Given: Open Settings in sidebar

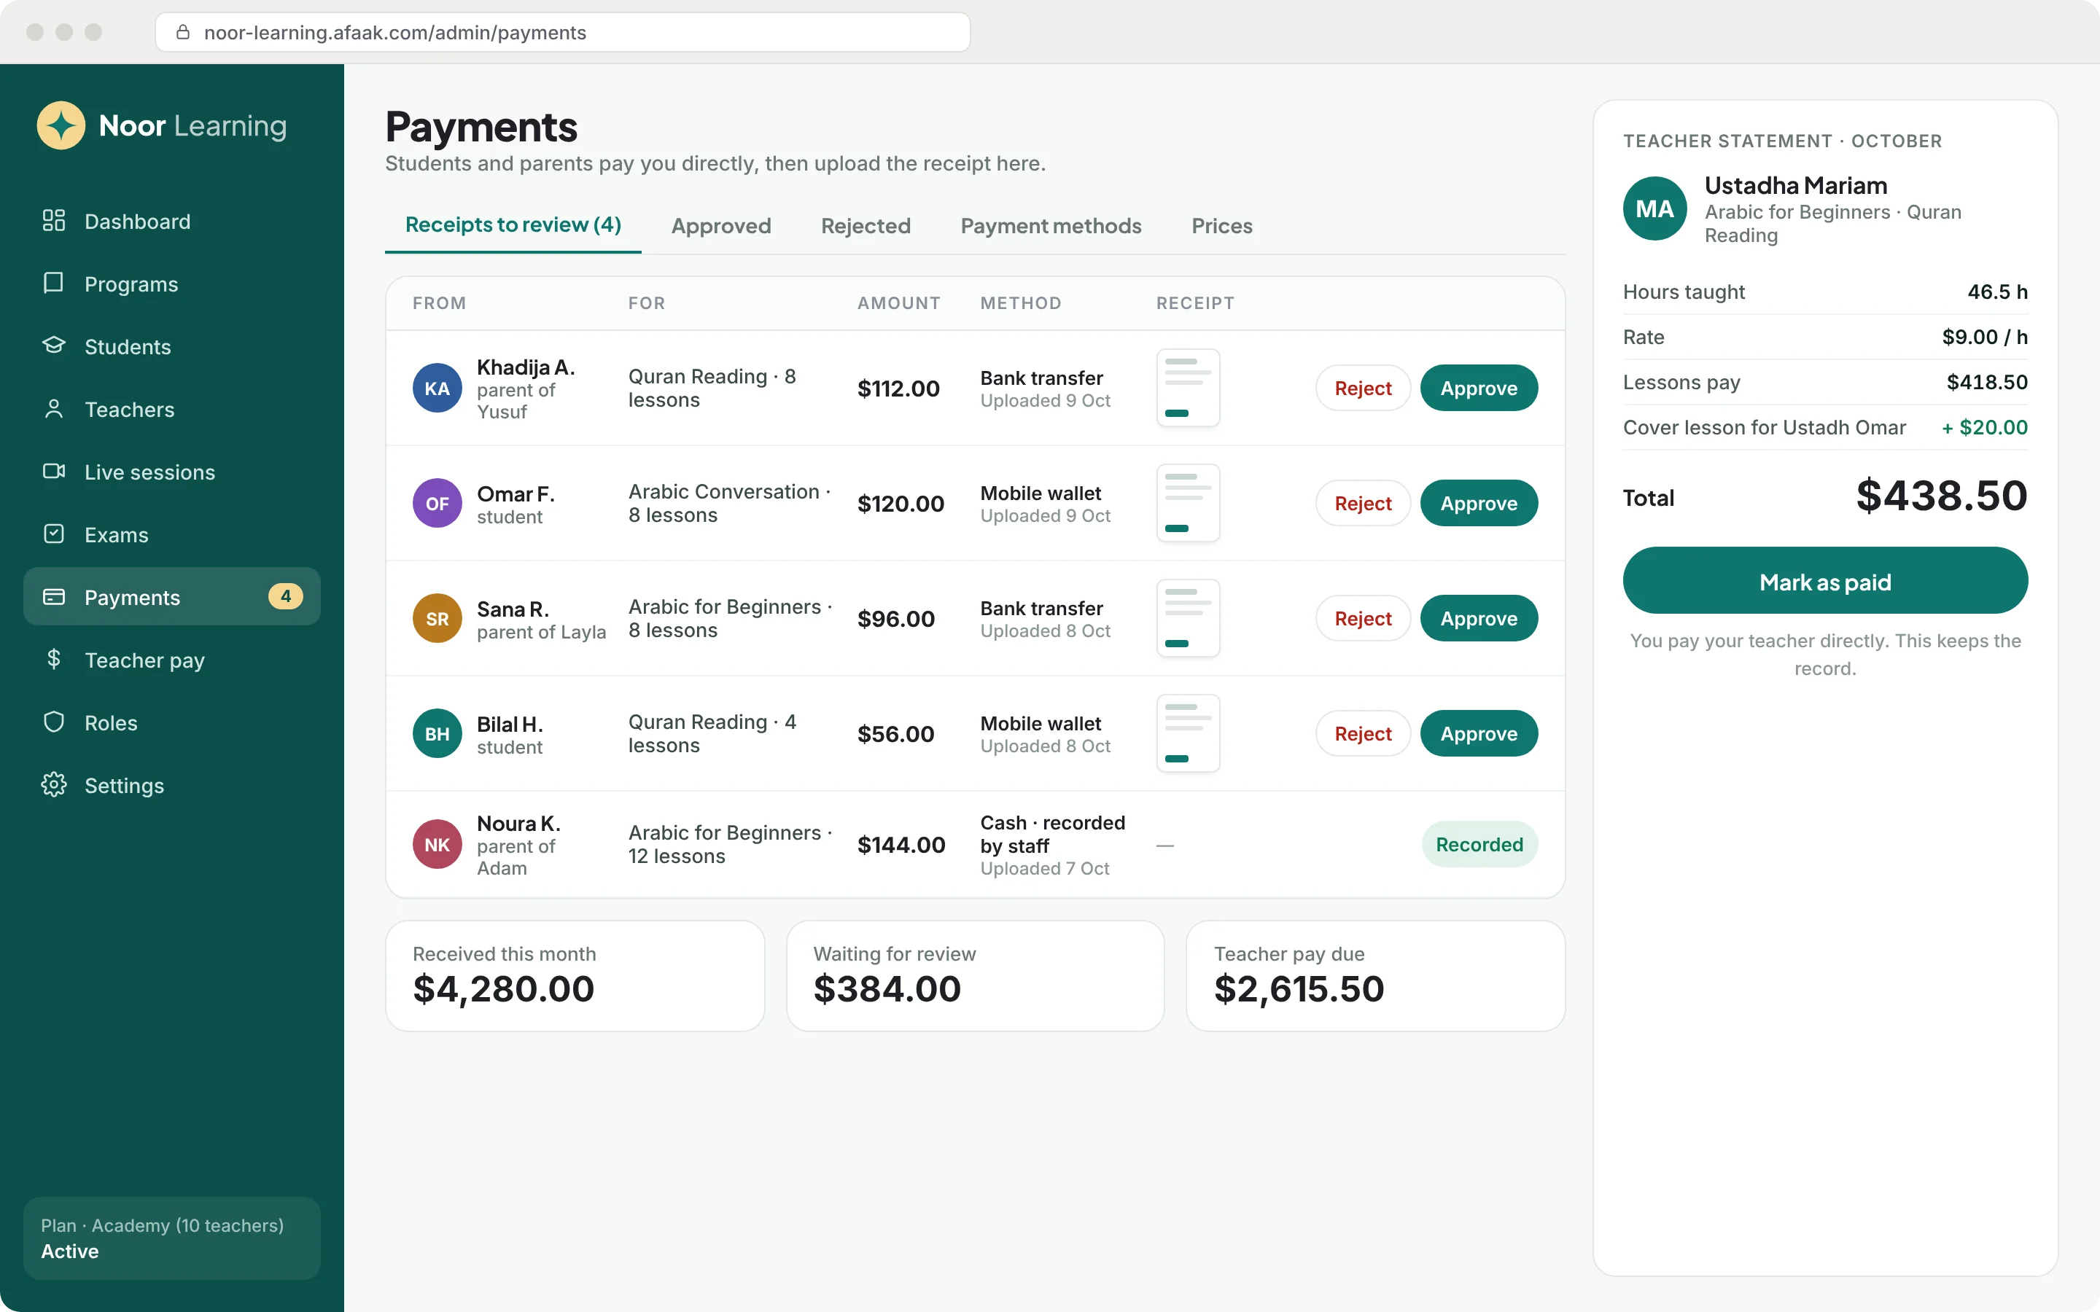Looking at the screenshot, I should (172, 785).
